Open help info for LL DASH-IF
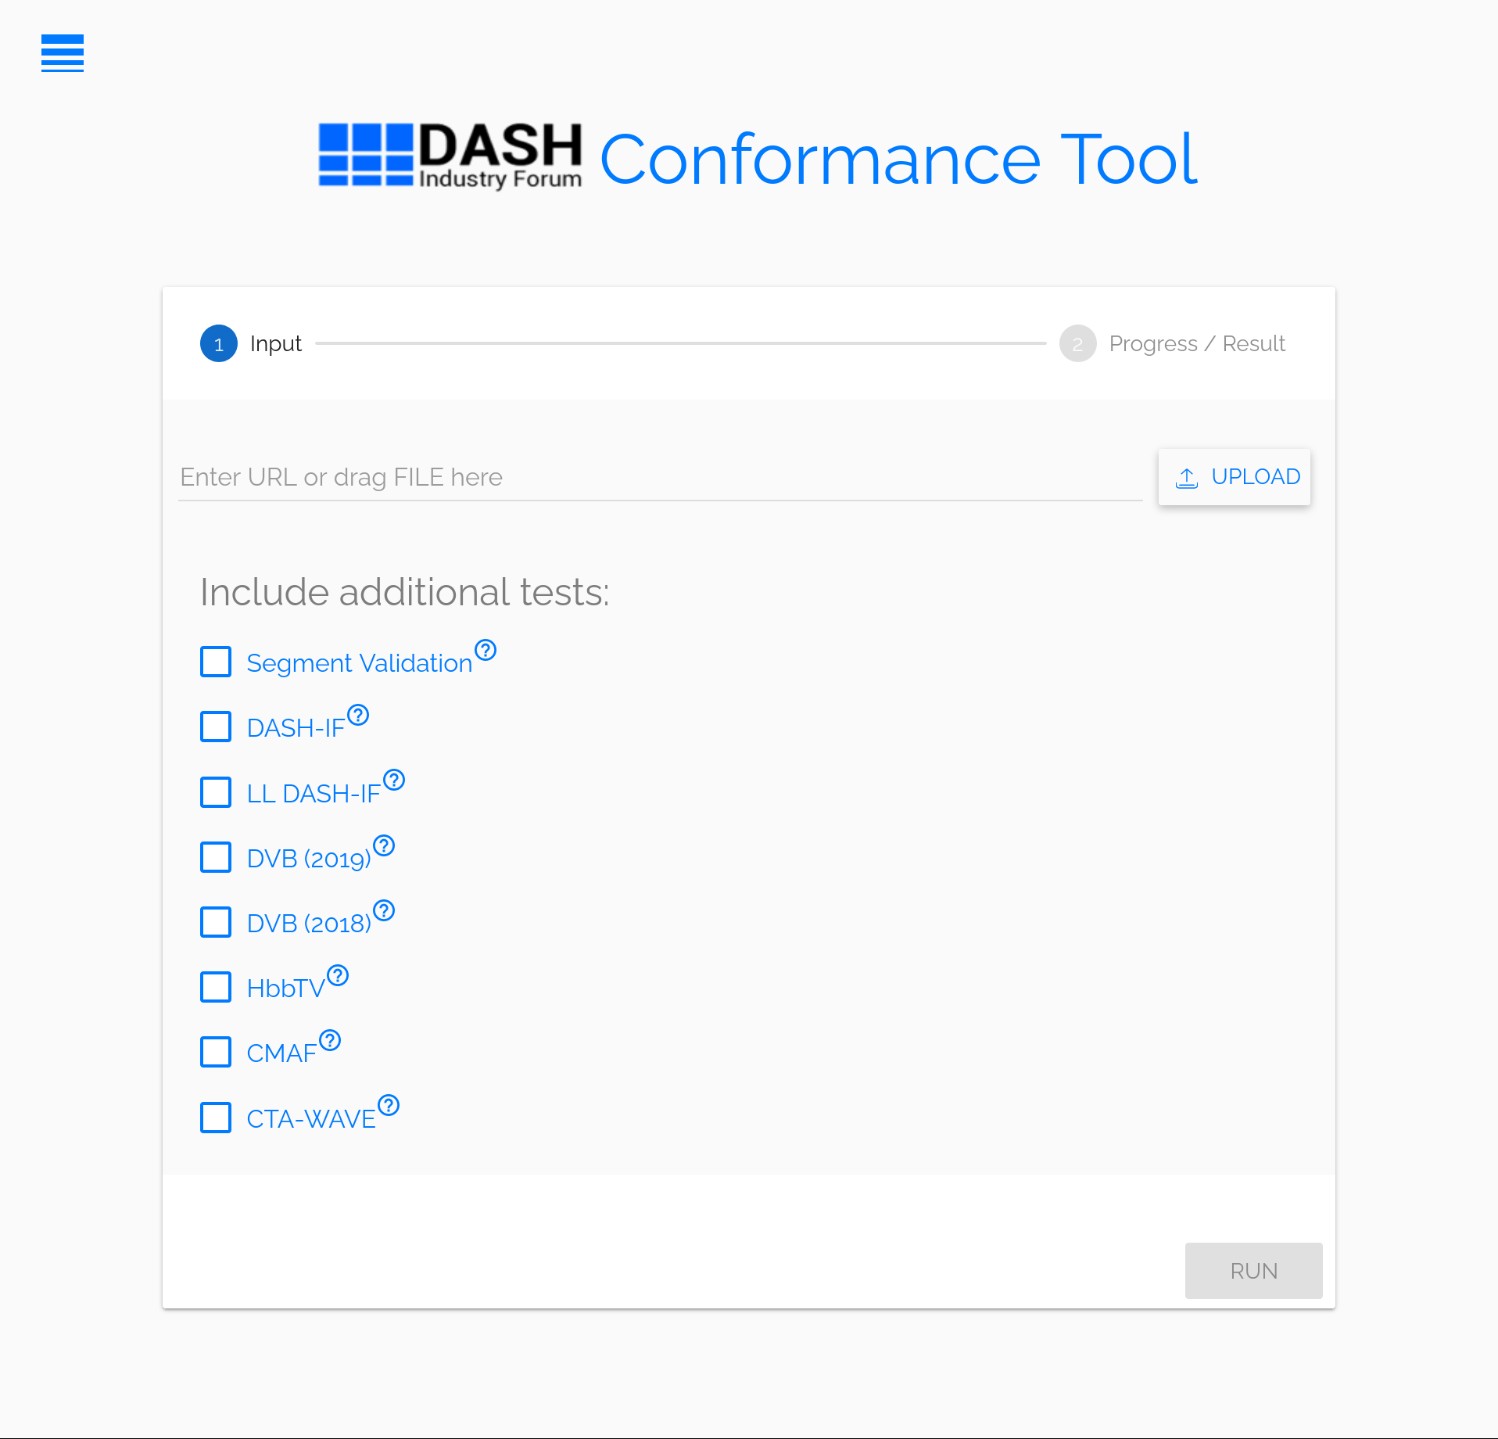The image size is (1498, 1439). tap(394, 780)
